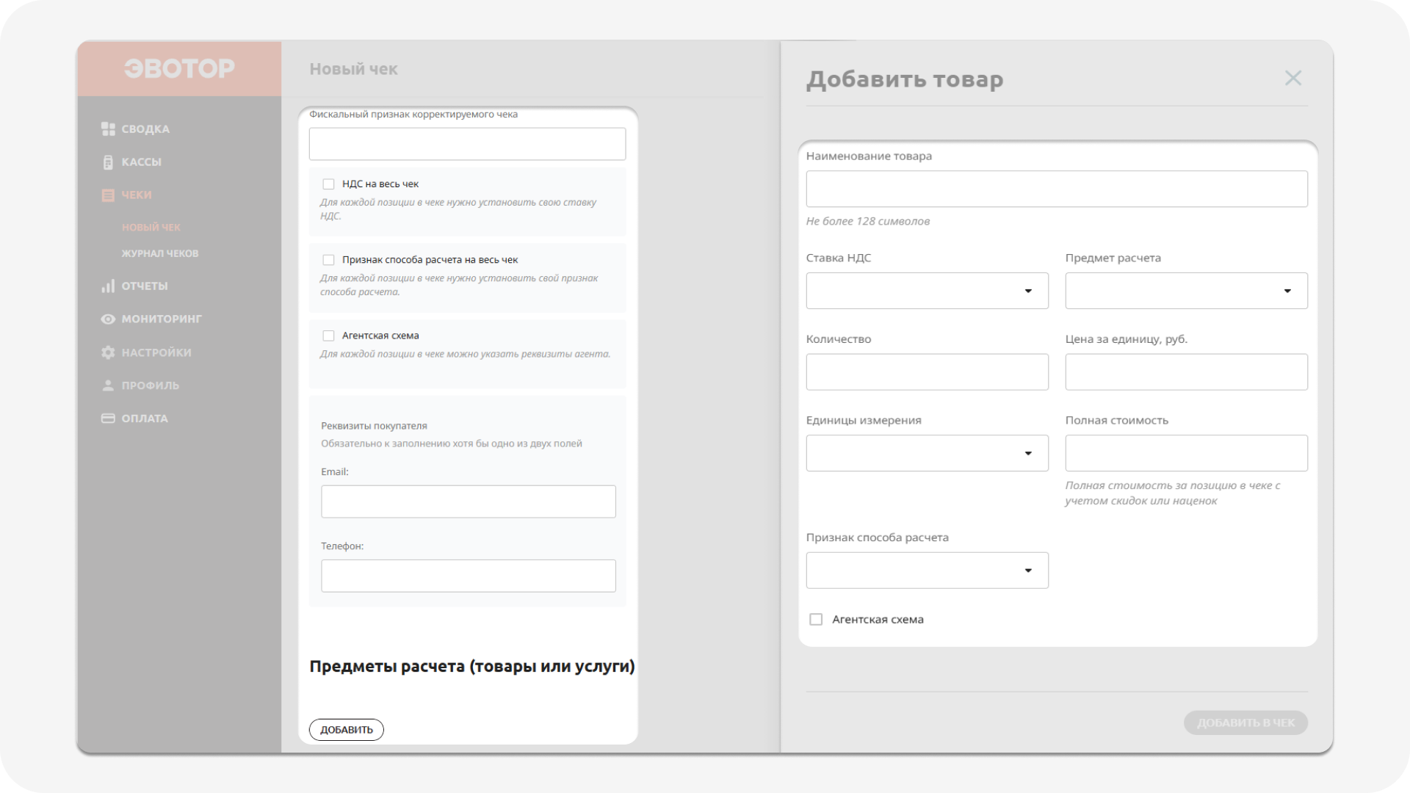Click the Email input field
This screenshot has width=1410, height=793.
point(468,501)
